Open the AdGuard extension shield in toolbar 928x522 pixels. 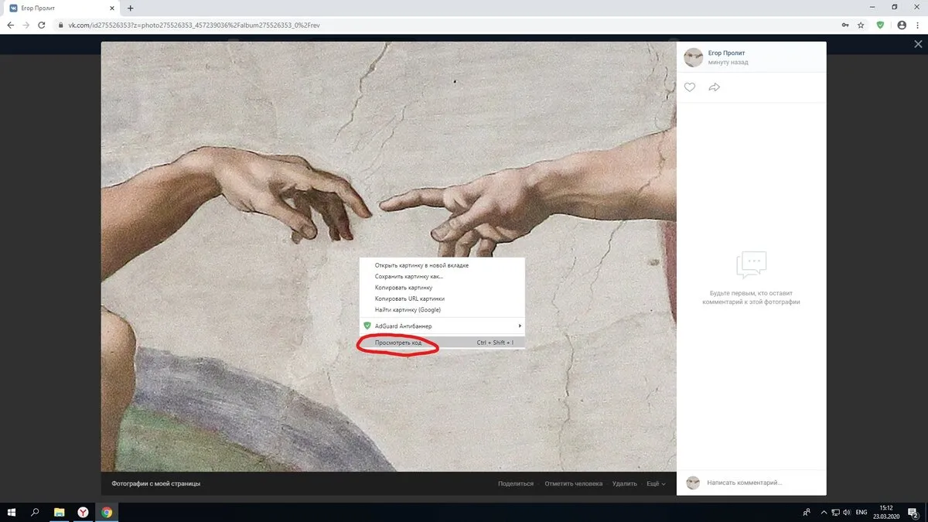coord(880,25)
